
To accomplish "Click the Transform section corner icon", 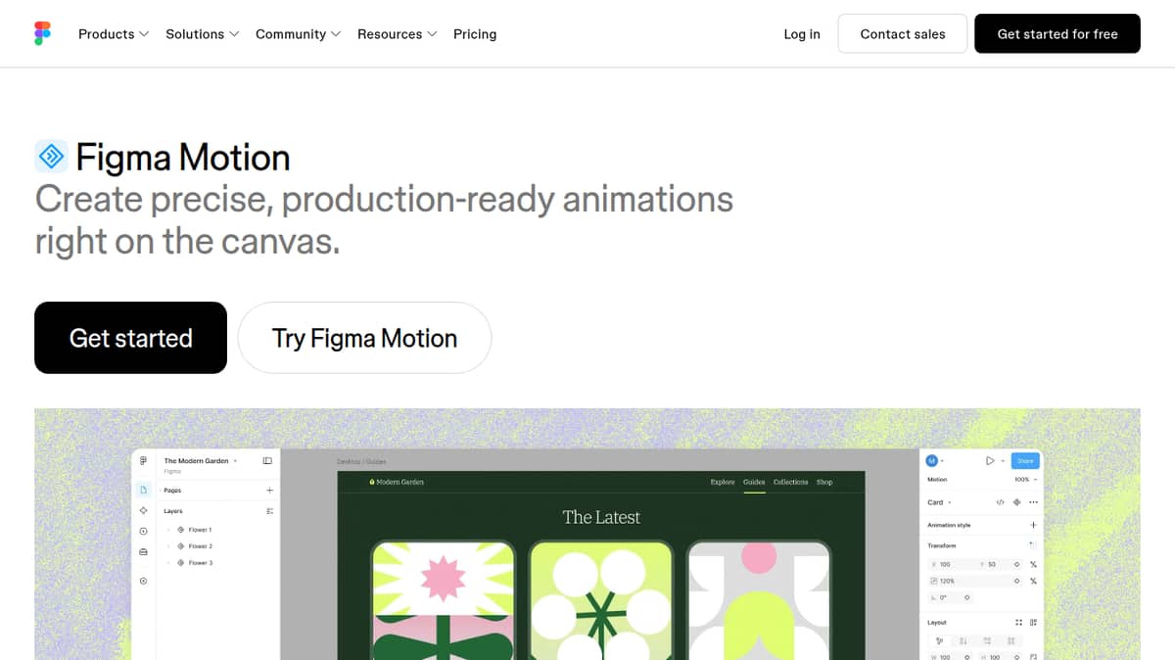I will [1032, 545].
